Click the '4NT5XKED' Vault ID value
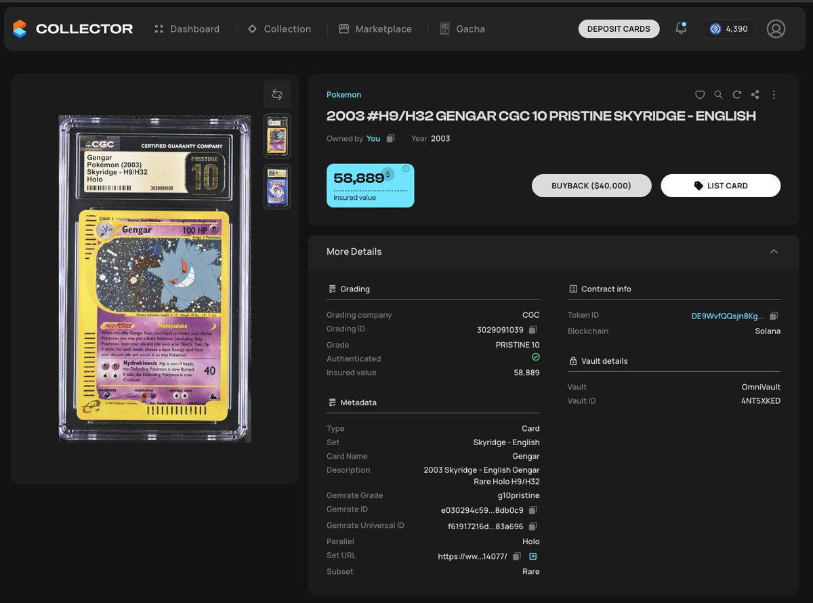Screen dimensions: 813x603 click(x=762, y=401)
